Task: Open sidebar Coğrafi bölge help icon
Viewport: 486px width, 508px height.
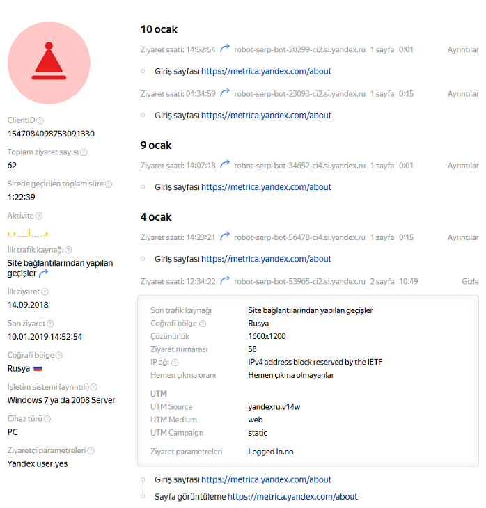Action: tap(59, 356)
